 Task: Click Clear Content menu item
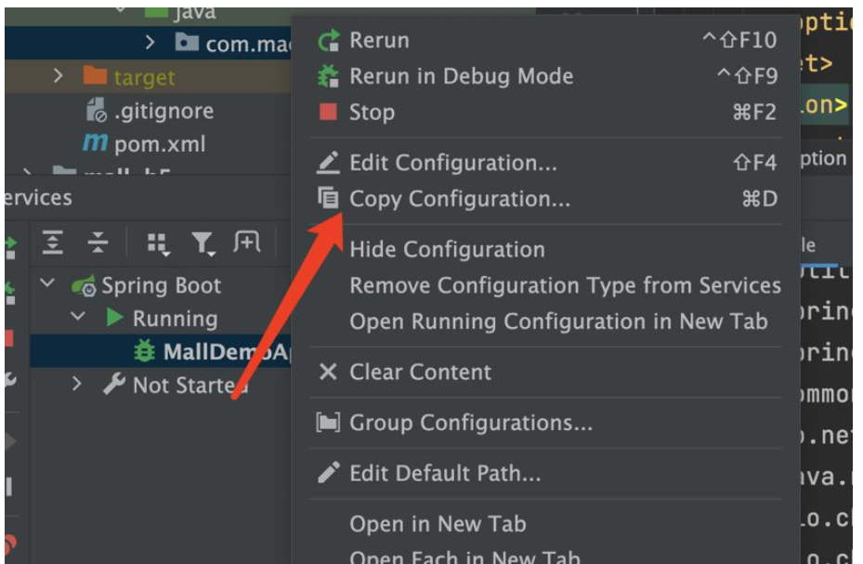(420, 373)
